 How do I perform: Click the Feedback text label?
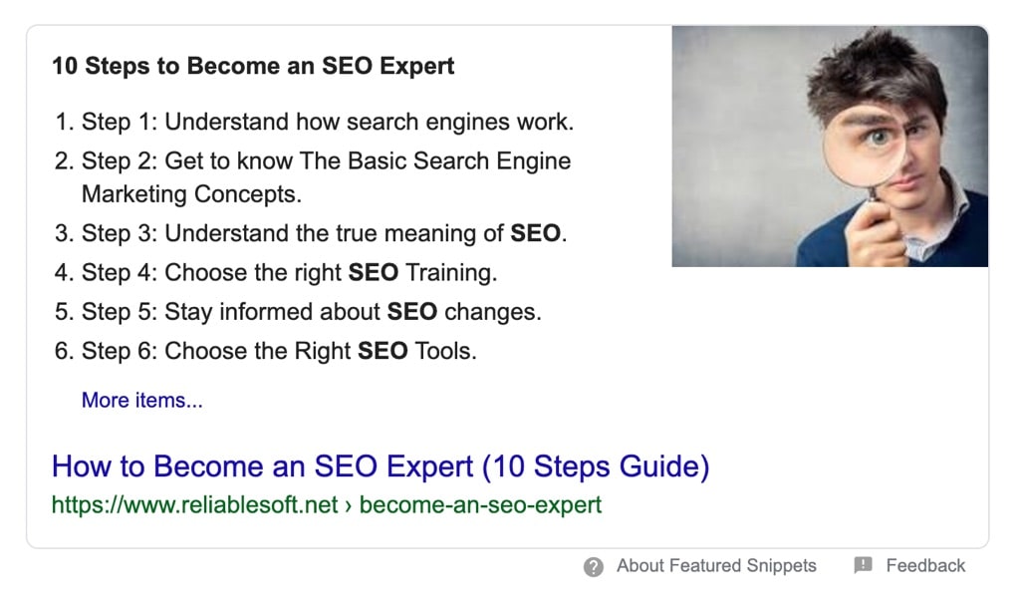pos(925,565)
